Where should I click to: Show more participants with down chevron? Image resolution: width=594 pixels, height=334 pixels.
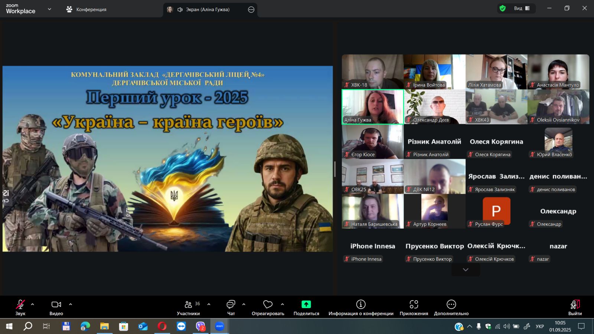point(466,270)
